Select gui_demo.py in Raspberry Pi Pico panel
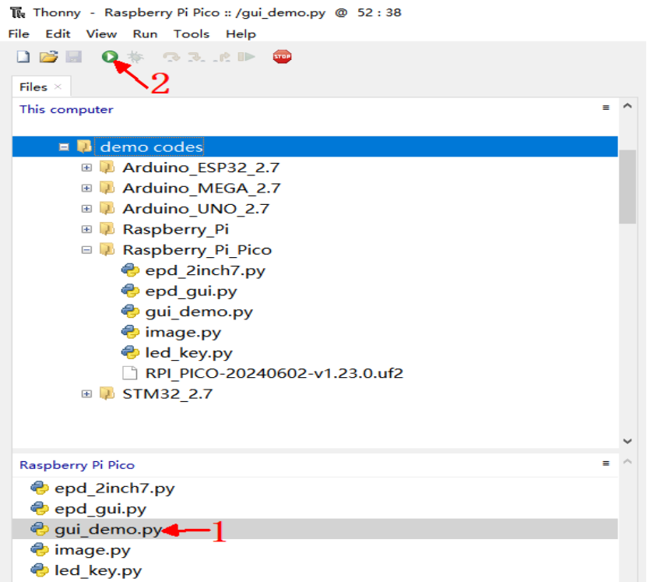The width and height of the screenshot is (647, 582). pos(107,530)
